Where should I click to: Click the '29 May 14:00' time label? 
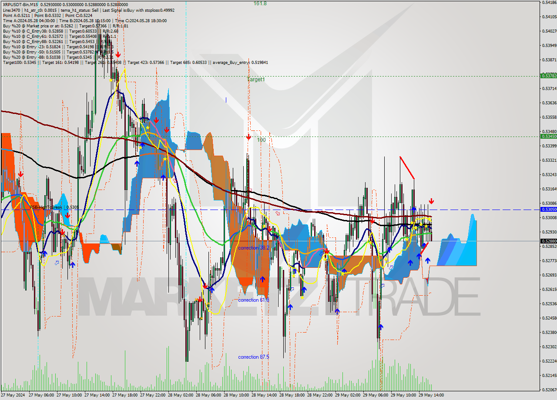tap(431, 395)
